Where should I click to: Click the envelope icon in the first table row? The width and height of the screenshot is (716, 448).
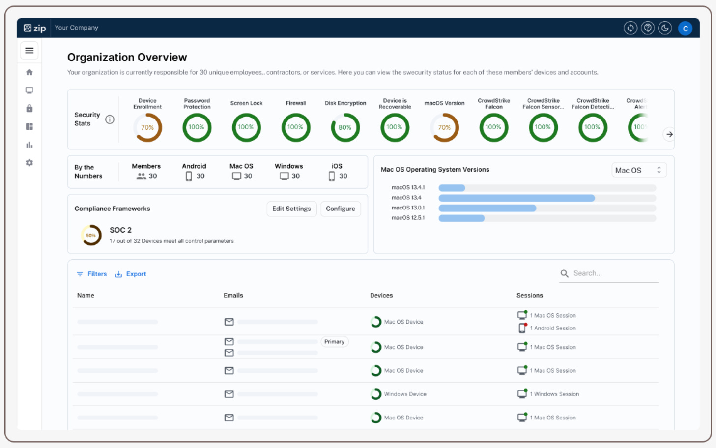(x=229, y=322)
